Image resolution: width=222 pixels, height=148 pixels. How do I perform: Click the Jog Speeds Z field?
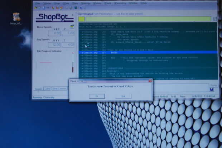pos(68,45)
